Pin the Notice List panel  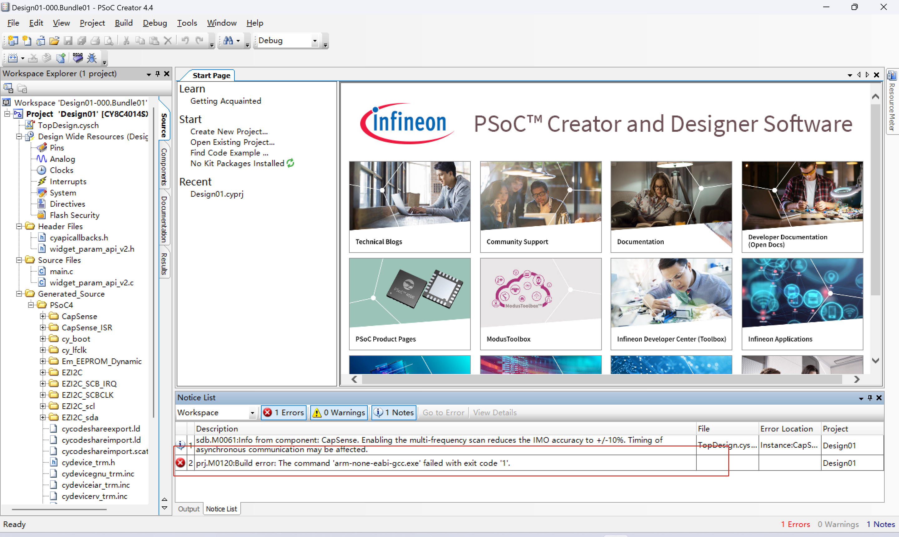click(x=870, y=398)
